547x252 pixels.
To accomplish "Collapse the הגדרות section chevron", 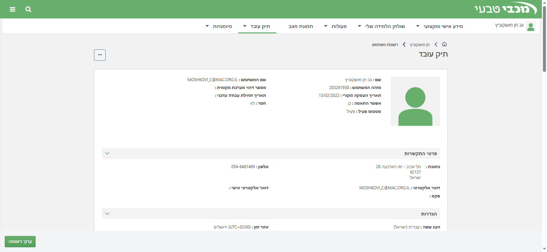I will point(107,214).
